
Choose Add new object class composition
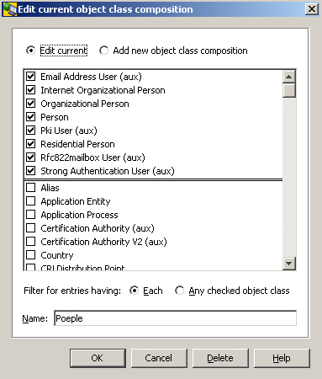[x=103, y=51]
